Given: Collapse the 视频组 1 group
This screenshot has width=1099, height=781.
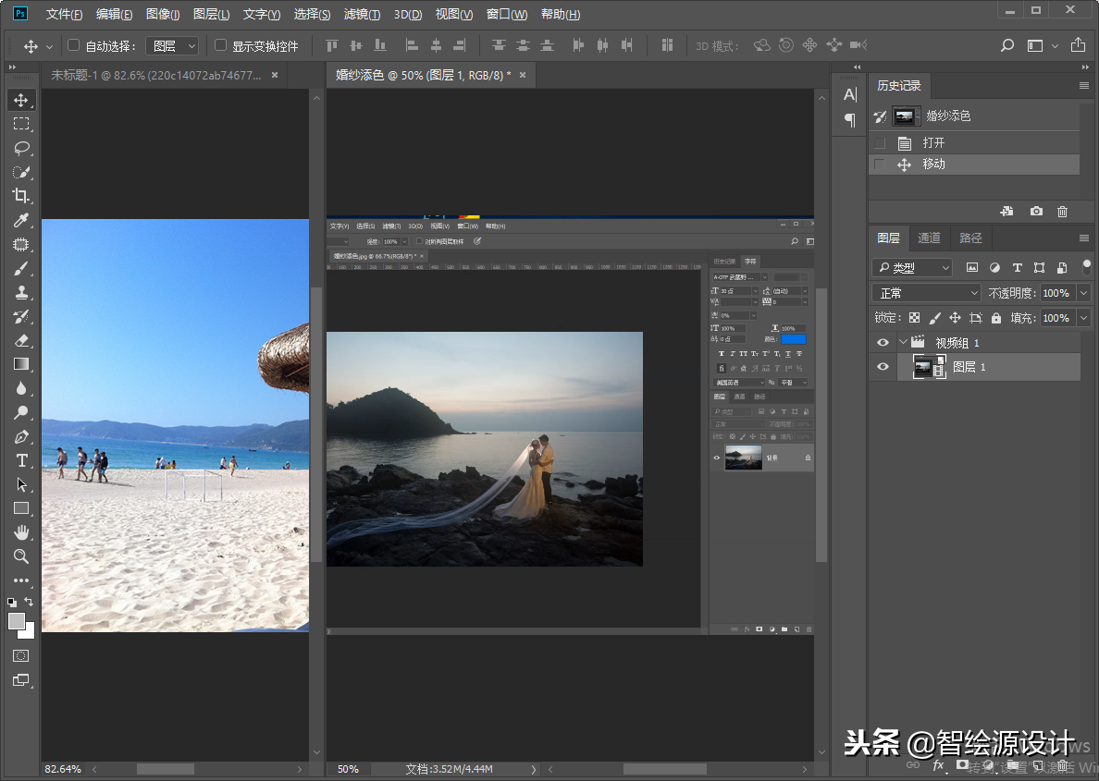Looking at the screenshot, I should pos(903,342).
